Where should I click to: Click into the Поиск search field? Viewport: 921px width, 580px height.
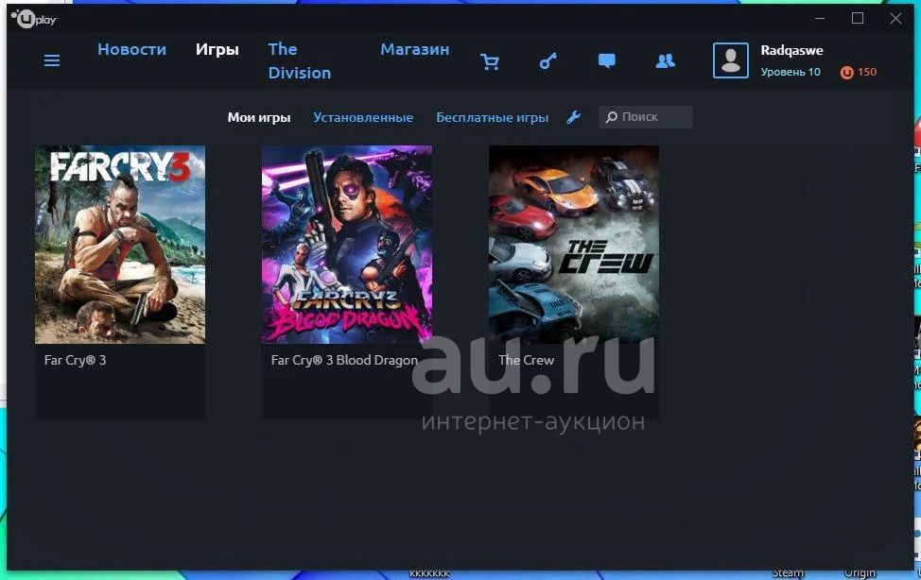click(646, 117)
